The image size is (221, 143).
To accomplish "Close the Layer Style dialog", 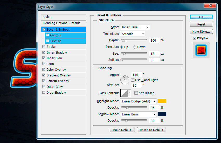I will click(x=211, y=6).
